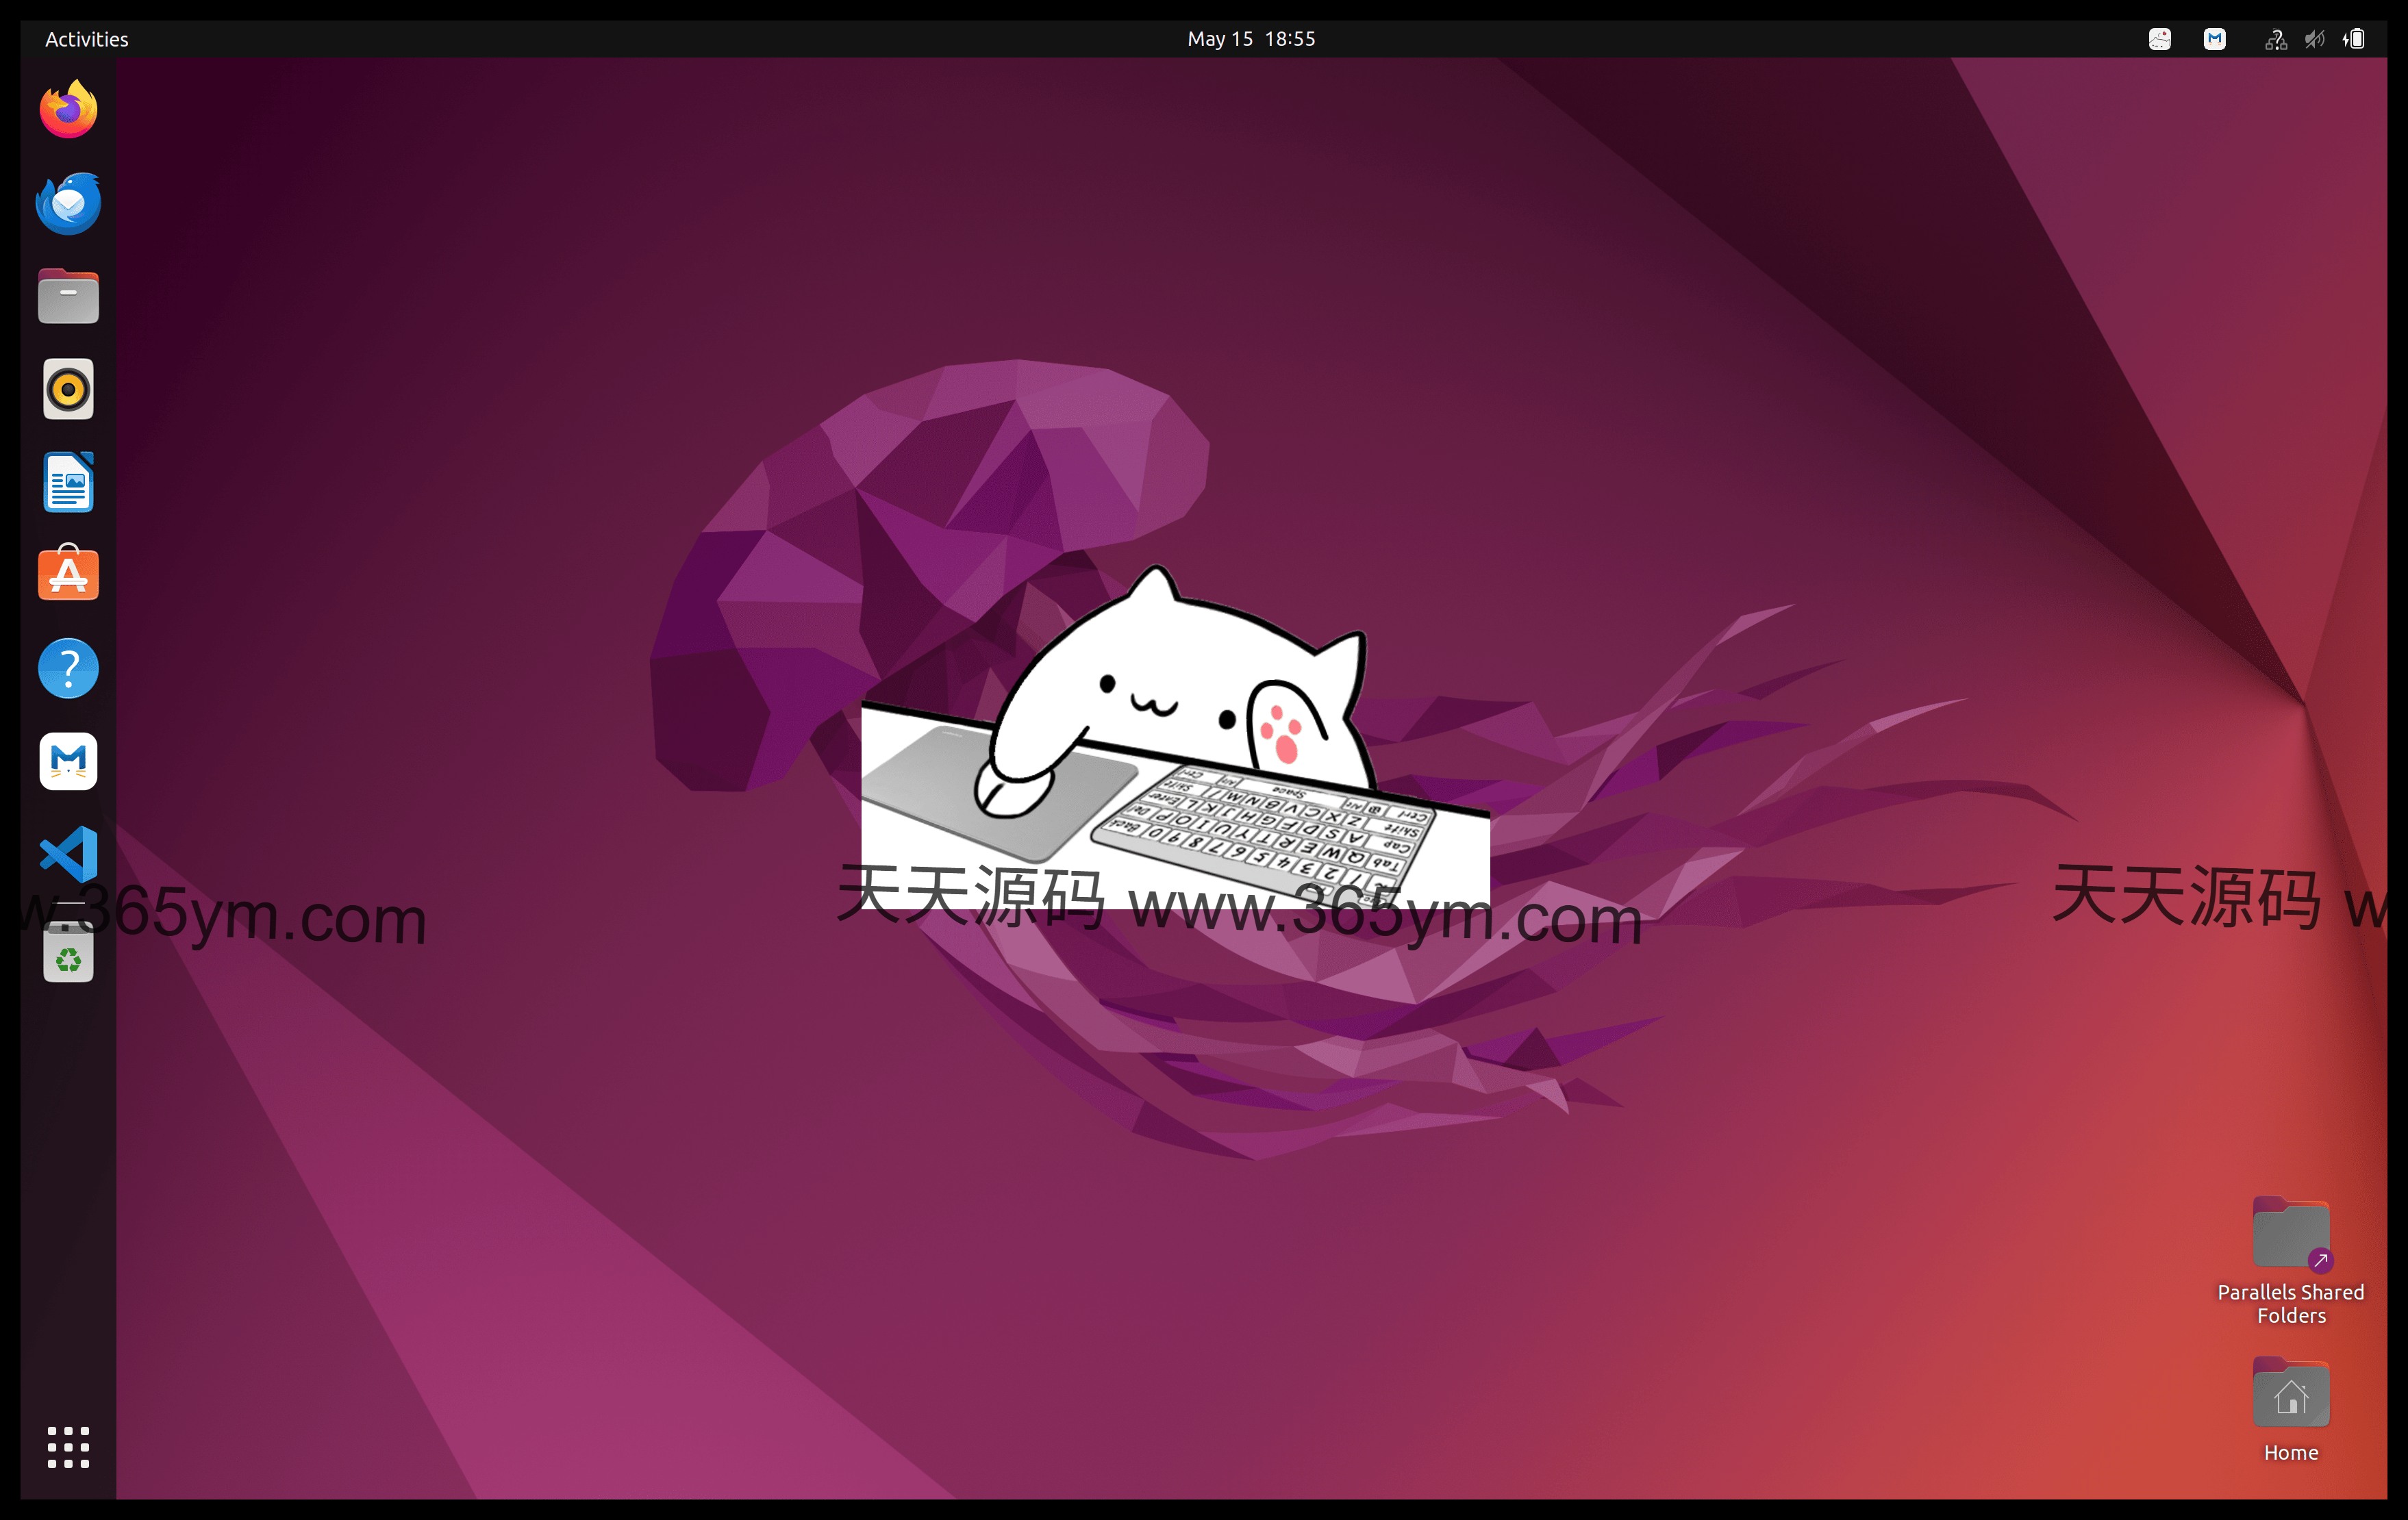Show Applications grid
2408x1520 pixels.
pyautogui.click(x=68, y=1447)
